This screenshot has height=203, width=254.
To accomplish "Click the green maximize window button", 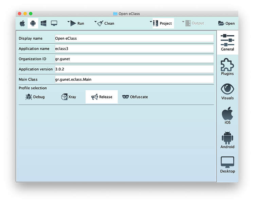I will click(31, 14).
